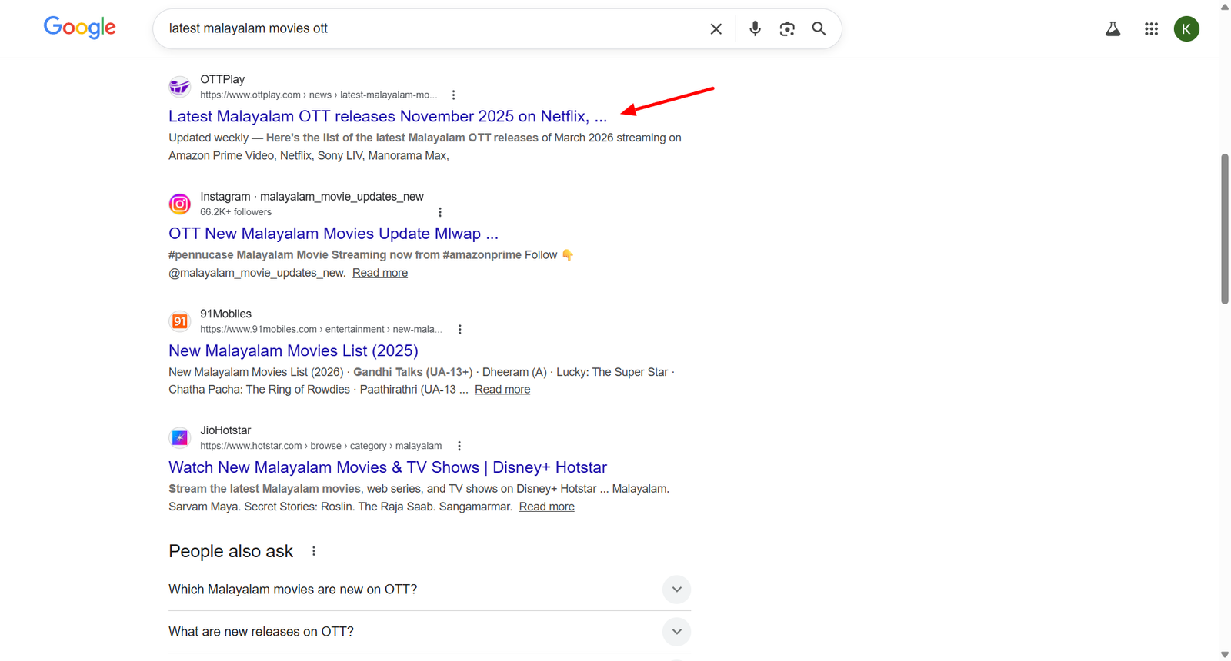Open "Latest Malayalam OTT releases November 2025" result
This screenshot has height=661, width=1231.
coord(388,116)
